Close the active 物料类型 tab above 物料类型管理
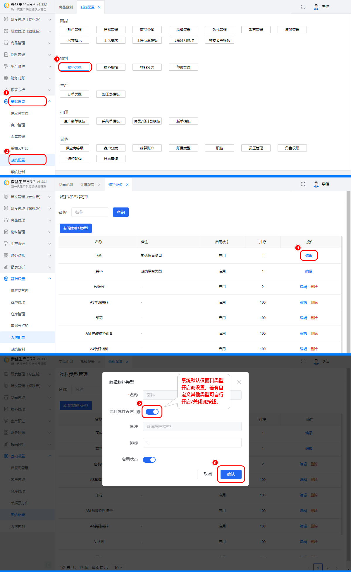Viewport: 351px width, 572px height. tap(127, 185)
